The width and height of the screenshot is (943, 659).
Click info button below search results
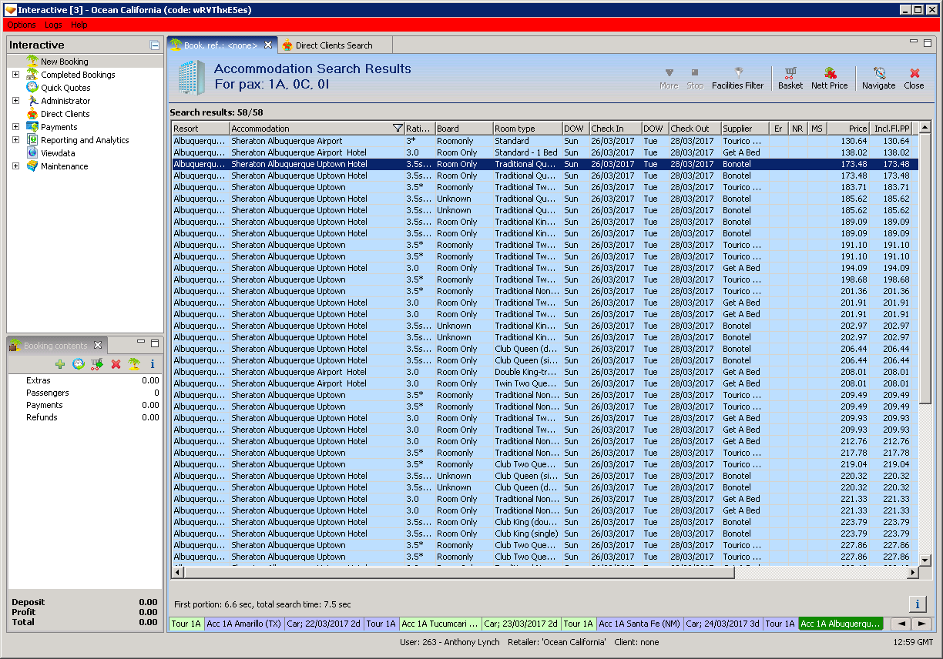[x=917, y=604]
